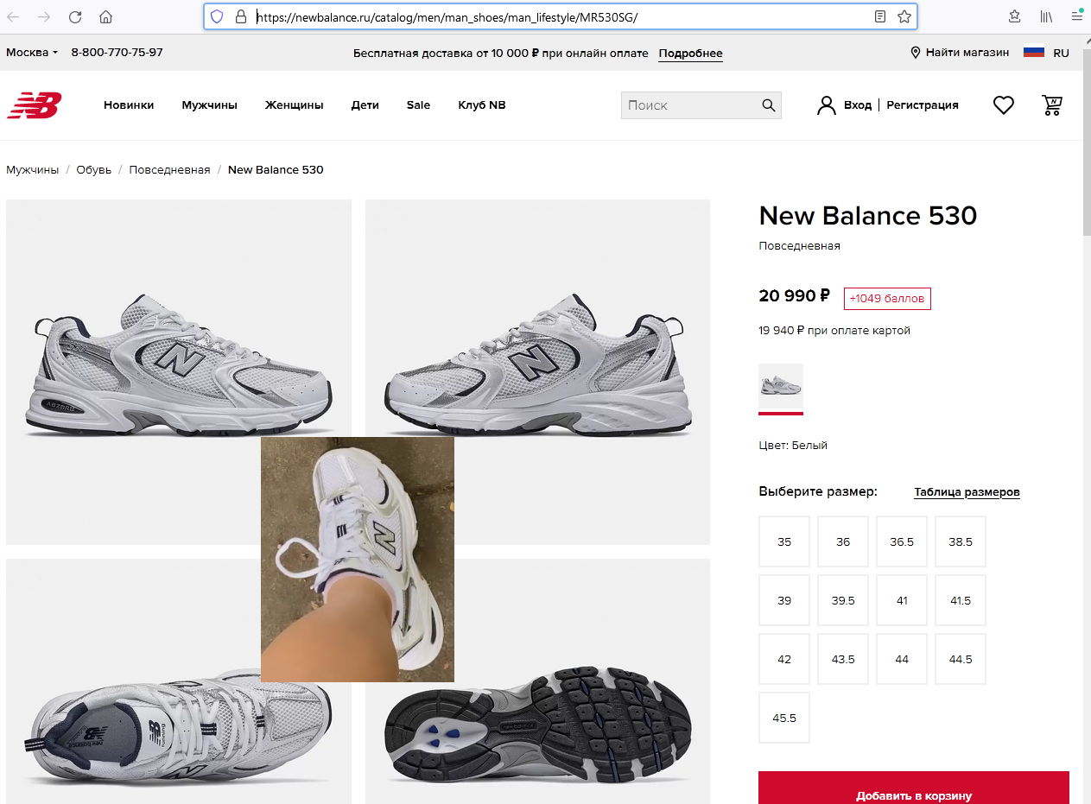Open the RU language selector
The width and height of the screenshot is (1091, 804).
click(1061, 53)
